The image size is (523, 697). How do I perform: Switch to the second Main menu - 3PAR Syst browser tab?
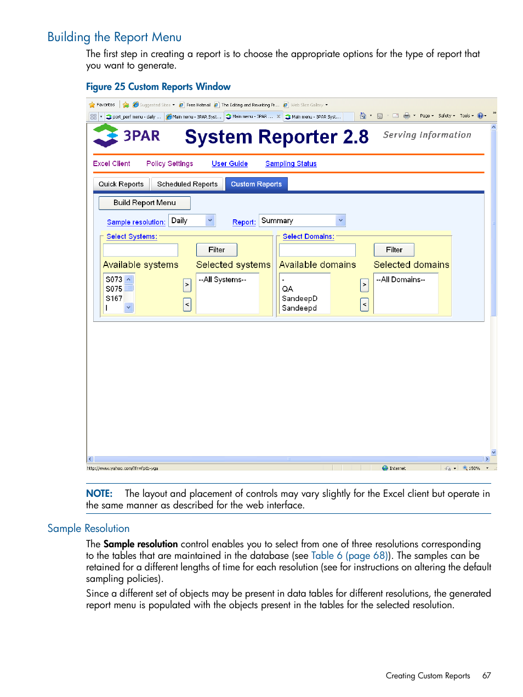[194, 116]
